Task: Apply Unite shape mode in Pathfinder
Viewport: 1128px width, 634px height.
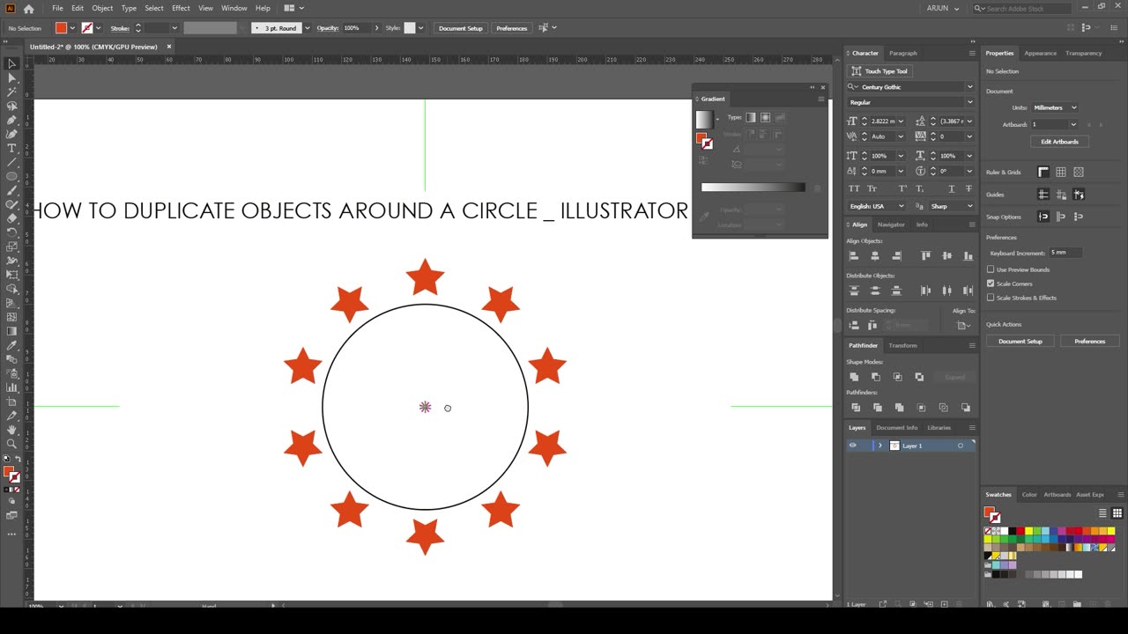Action: (854, 377)
